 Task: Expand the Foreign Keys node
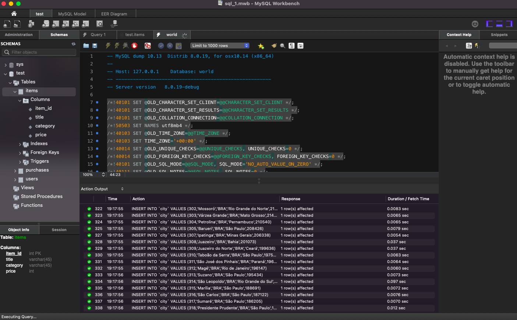coord(20,153)
